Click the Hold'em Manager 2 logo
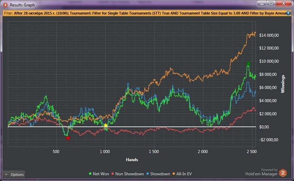The height and width of the screenshot is (181, 294). tap(283, 173)
